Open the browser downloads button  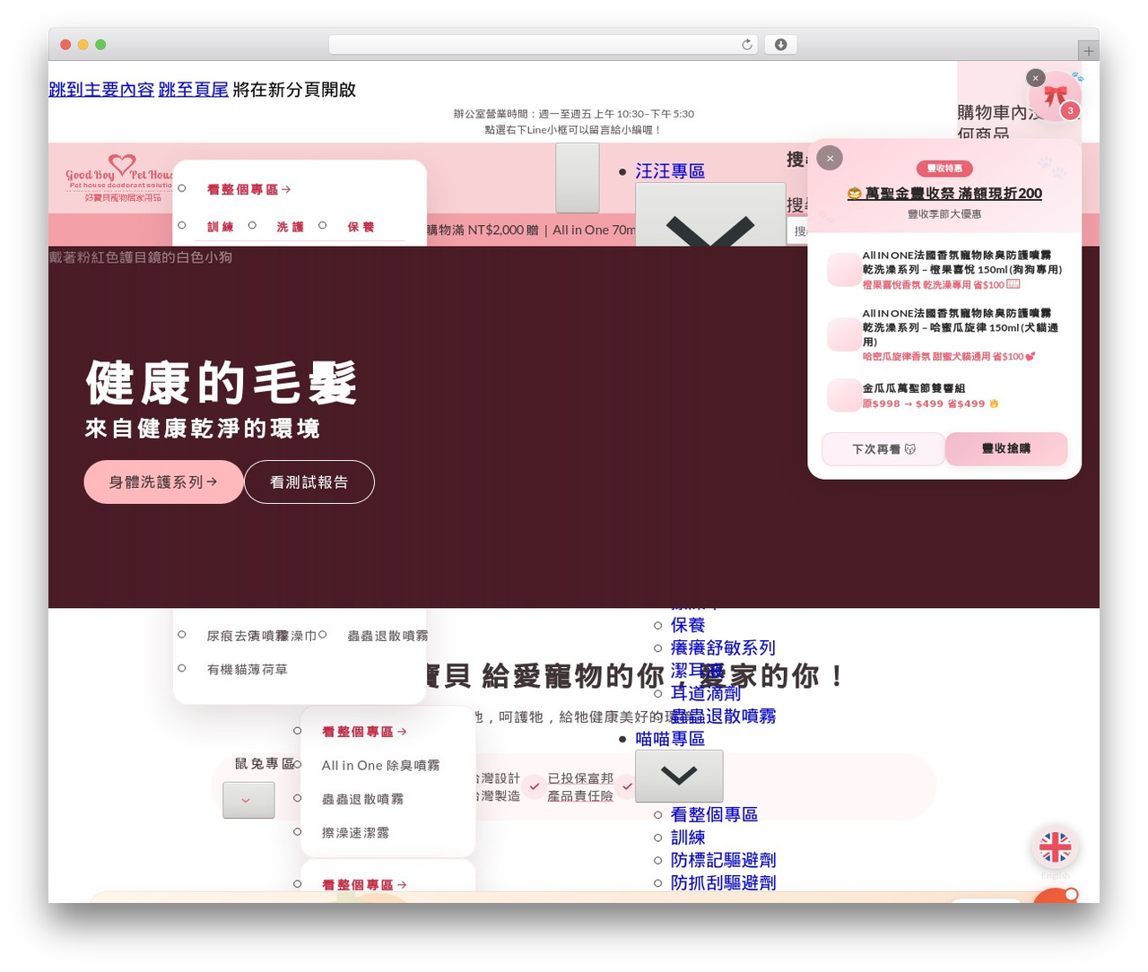point(780,45)
